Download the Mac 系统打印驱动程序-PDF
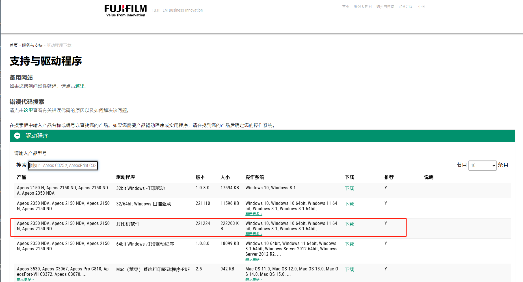Image resolution: width=523 pixels, height=282 pixels. pyautogui.click(x=349, y=269)
